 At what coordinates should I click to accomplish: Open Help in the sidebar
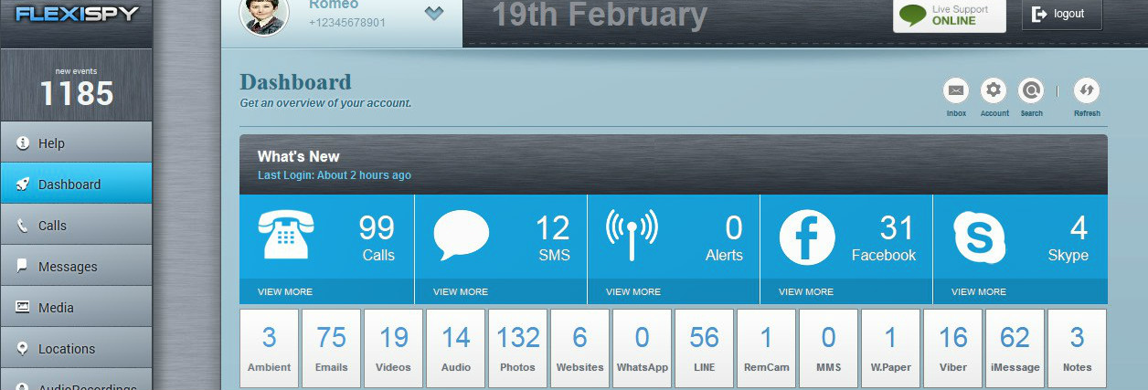coord(76,142)
